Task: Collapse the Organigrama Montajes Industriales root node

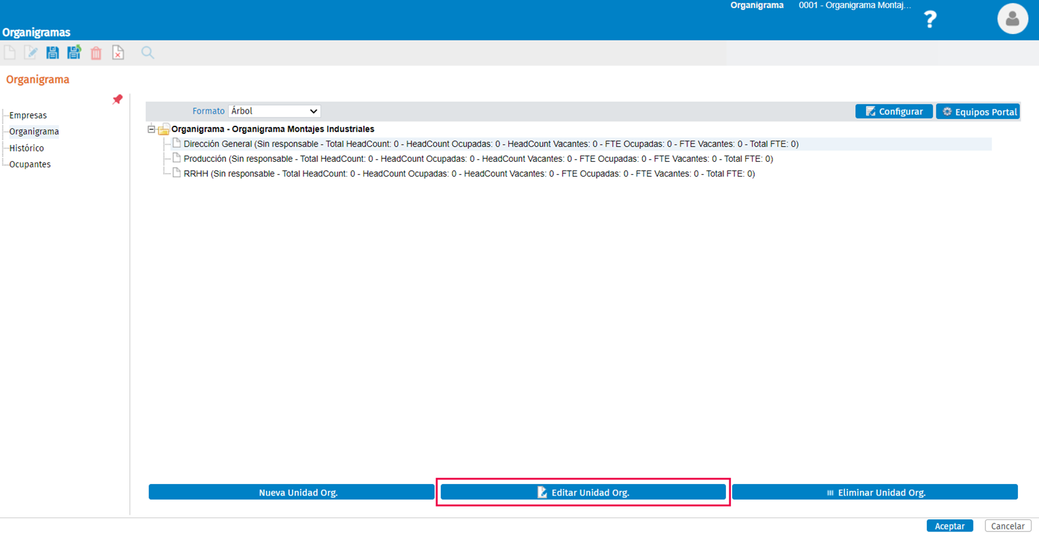Action: click(151, 129)
